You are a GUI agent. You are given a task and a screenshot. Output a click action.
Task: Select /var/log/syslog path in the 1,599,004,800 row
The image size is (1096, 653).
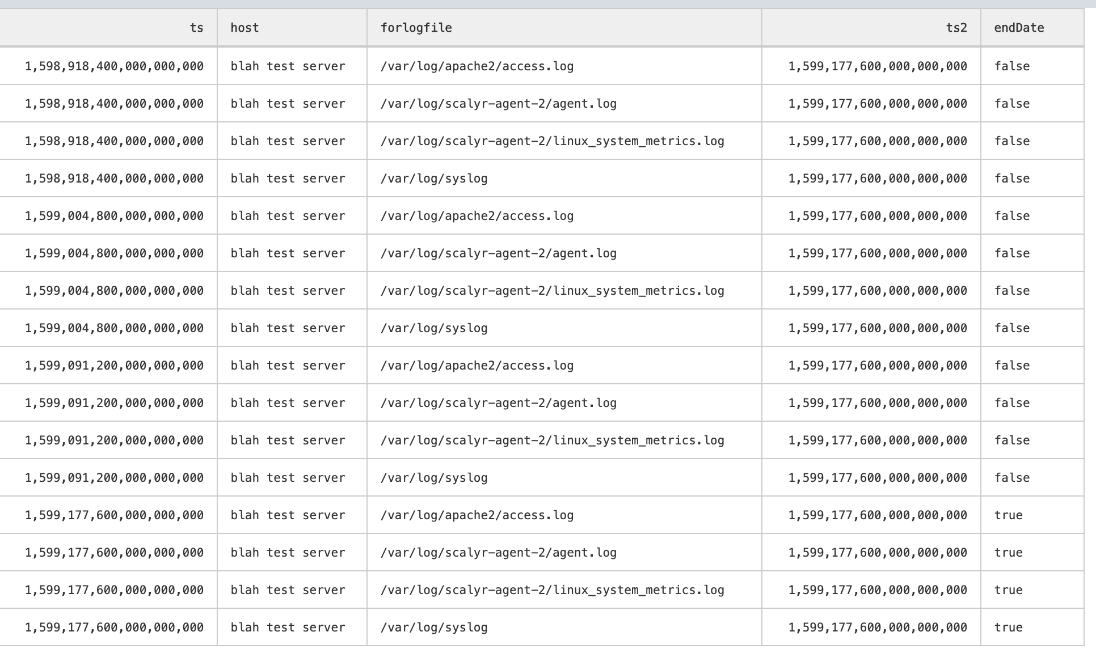[434, 328]
